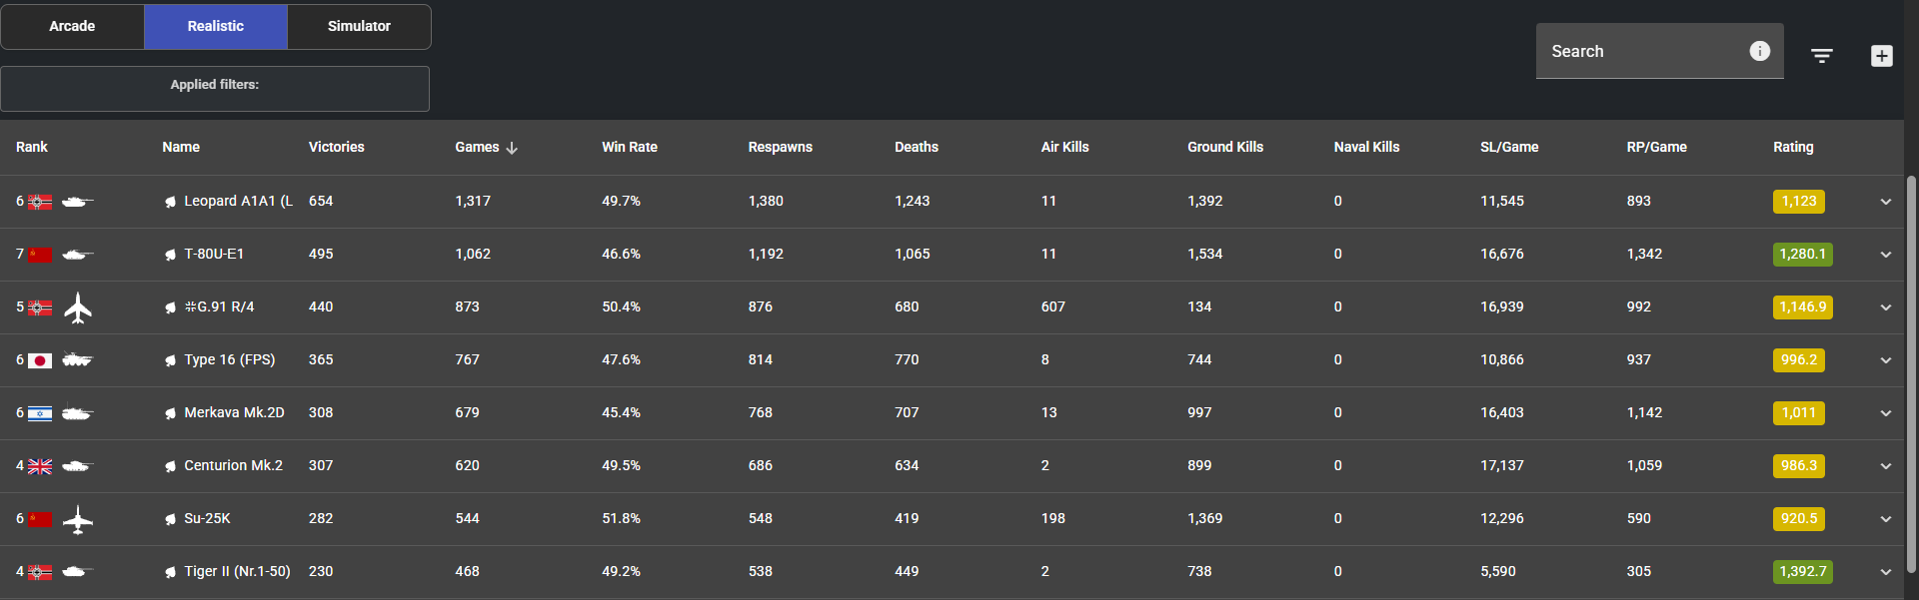Viewport: 1919px width, 600px height.
Task: Expand the Tiger II row details
Action: click(1885, 572)
